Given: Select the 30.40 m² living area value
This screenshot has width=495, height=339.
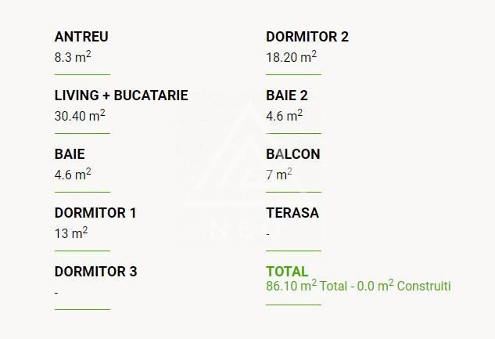Looking at the screenshot, I should point(80,116).
